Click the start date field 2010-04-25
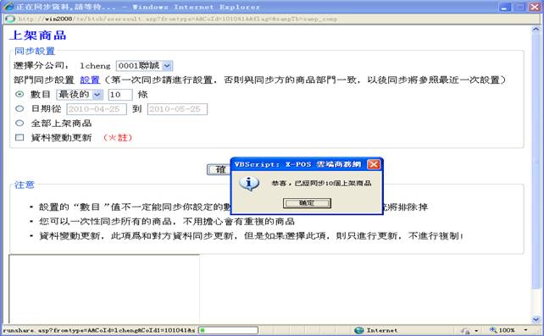This screenshot has width=544, height=336. tap(97, 109)
